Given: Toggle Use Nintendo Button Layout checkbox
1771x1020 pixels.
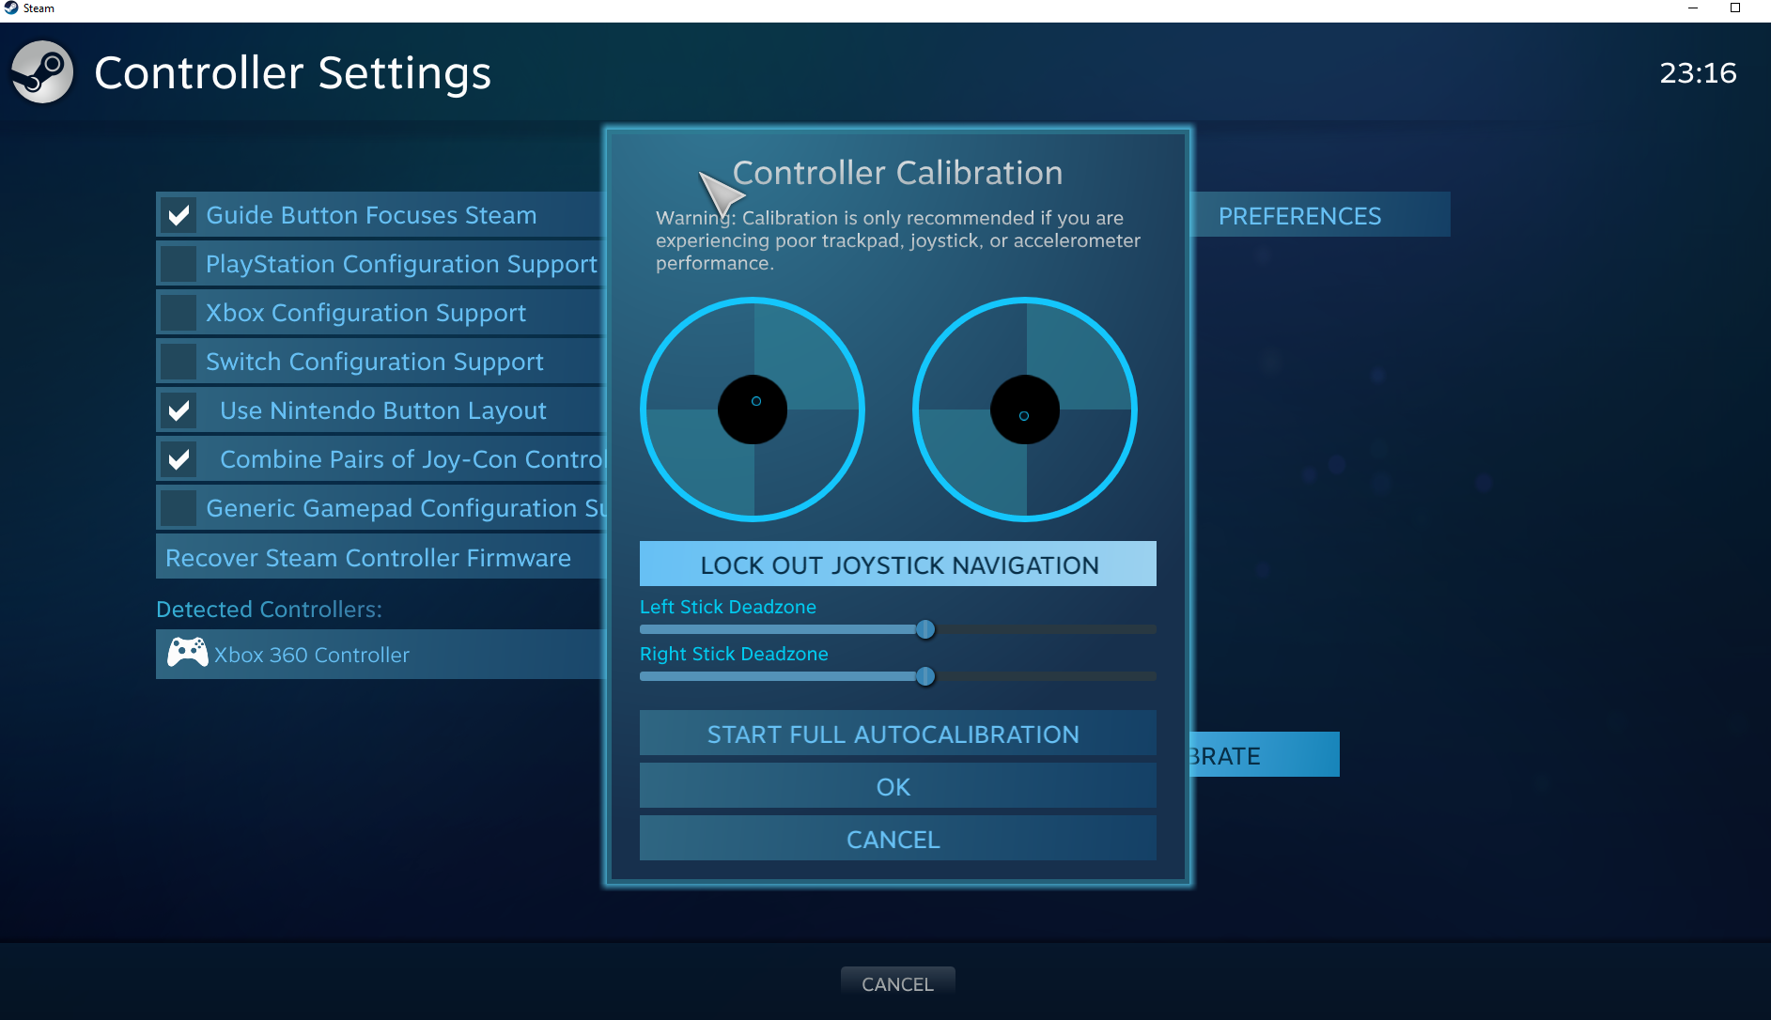Looking at the screenshot, I should (179, 410).
